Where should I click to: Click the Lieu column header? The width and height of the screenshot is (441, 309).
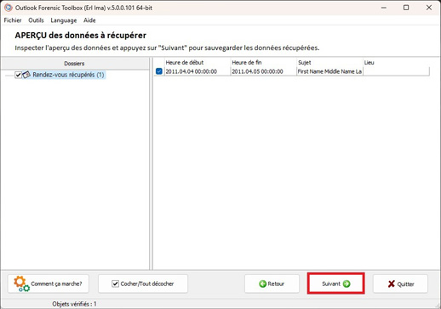click(x=396, y=63)
